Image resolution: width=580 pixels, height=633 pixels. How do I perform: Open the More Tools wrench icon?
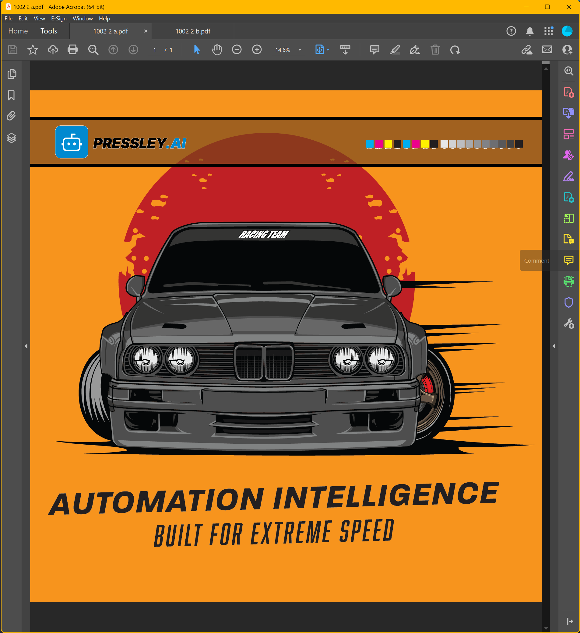pos(569,323)
